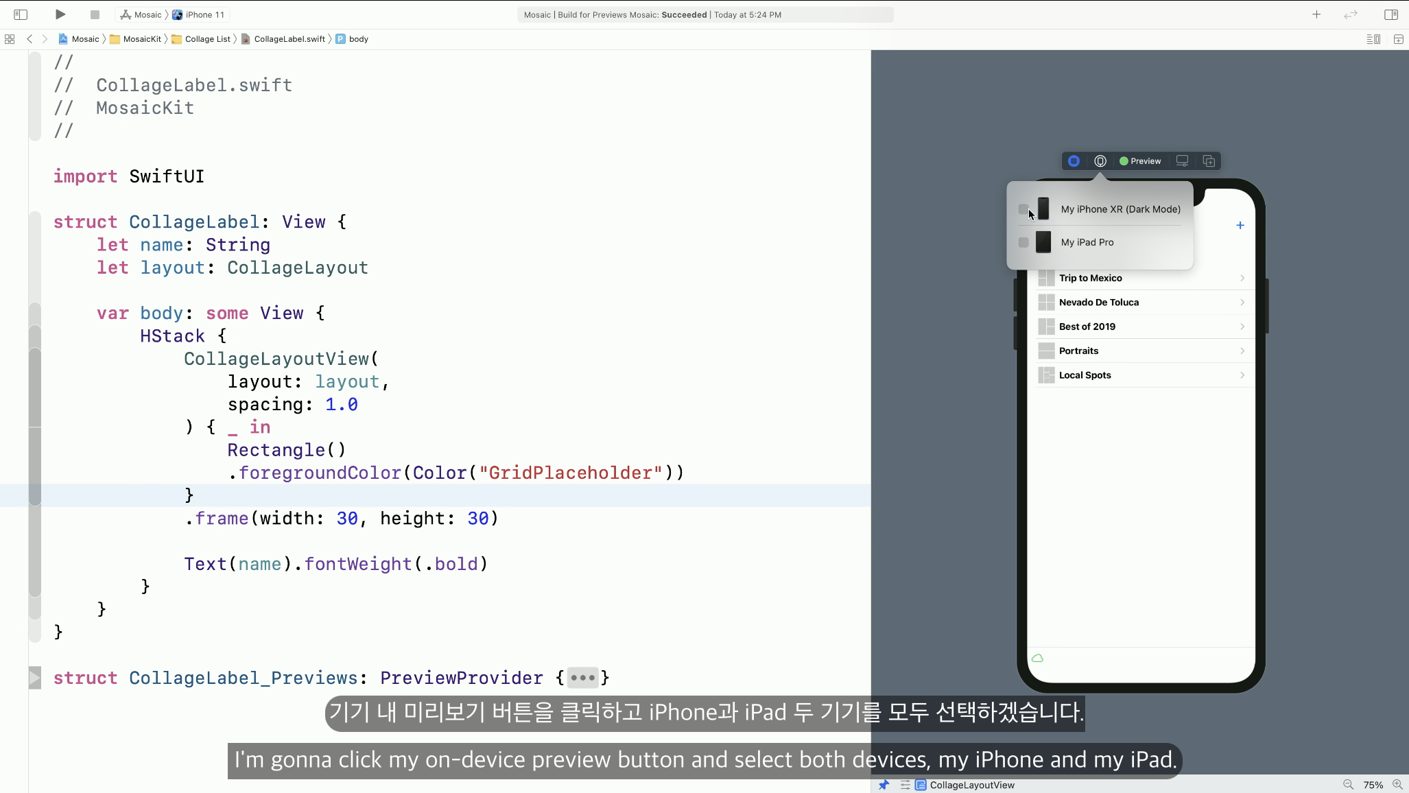Pin the preview with the pin icon

pos(884,785)
